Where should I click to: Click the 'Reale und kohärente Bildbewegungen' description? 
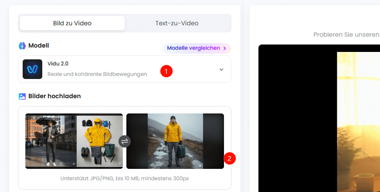(x=97, y=74)
